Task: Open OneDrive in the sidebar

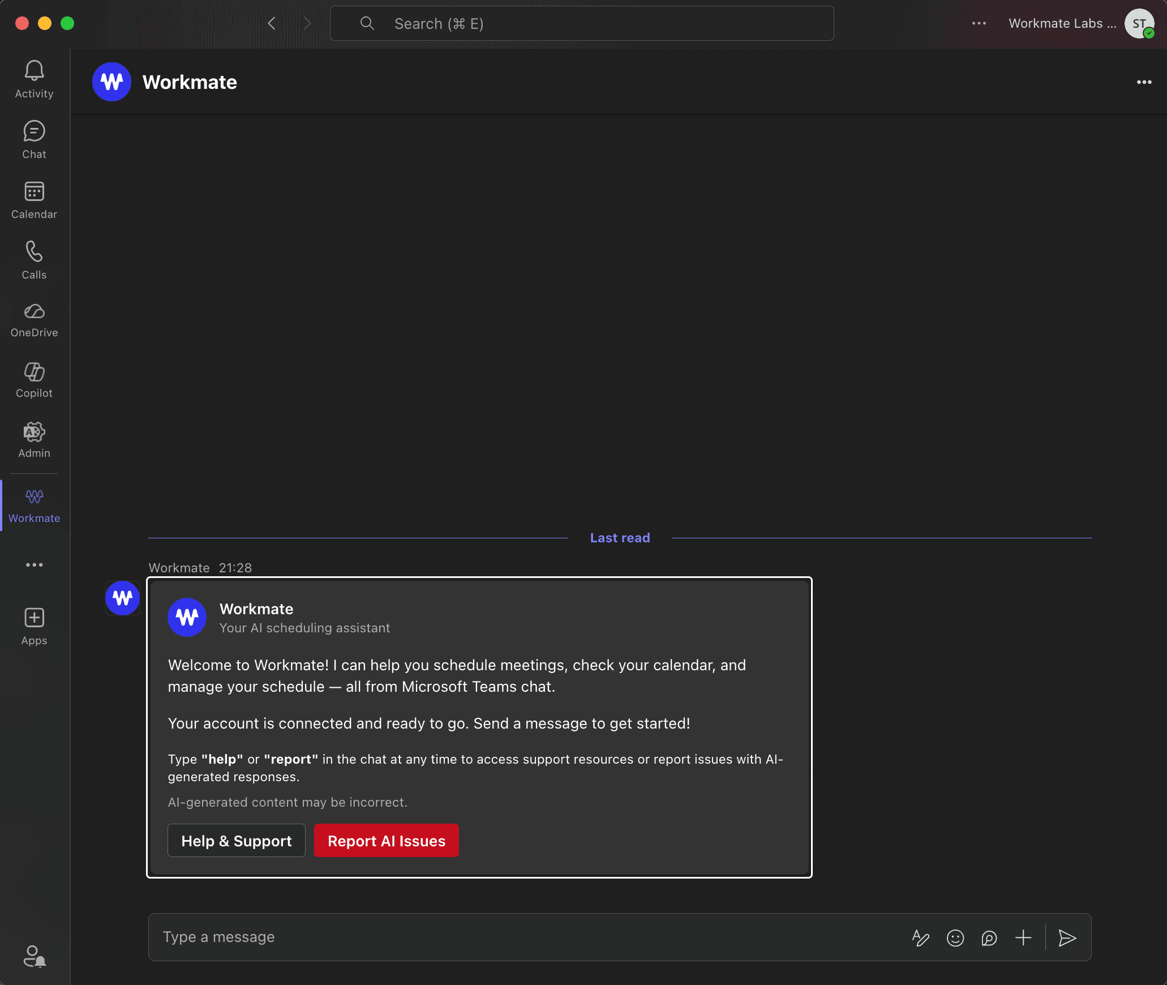Action: tap(34, 320)
